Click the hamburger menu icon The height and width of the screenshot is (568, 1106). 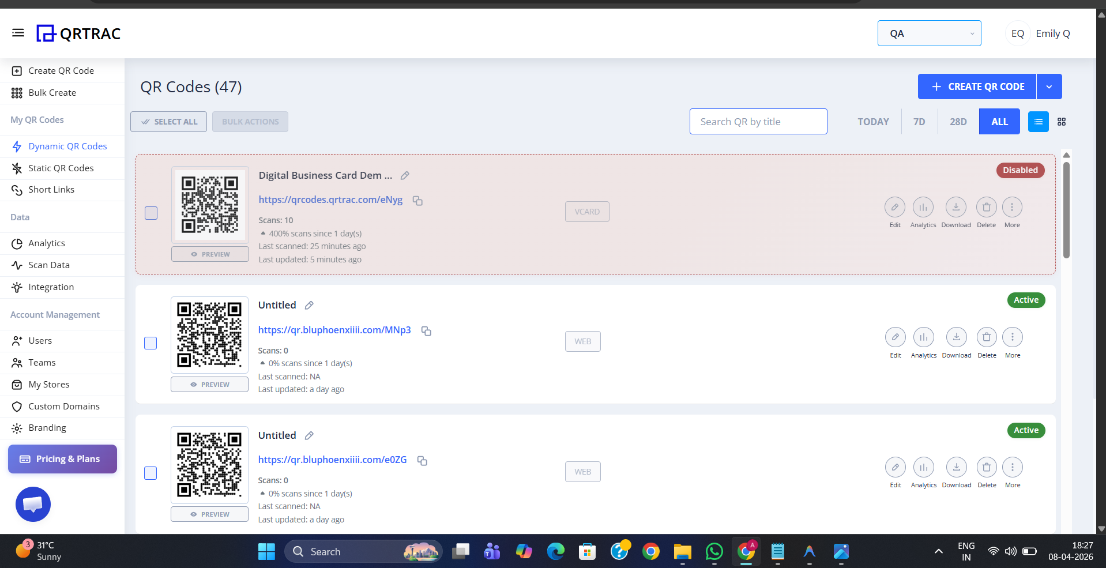(x=18, y=33)
